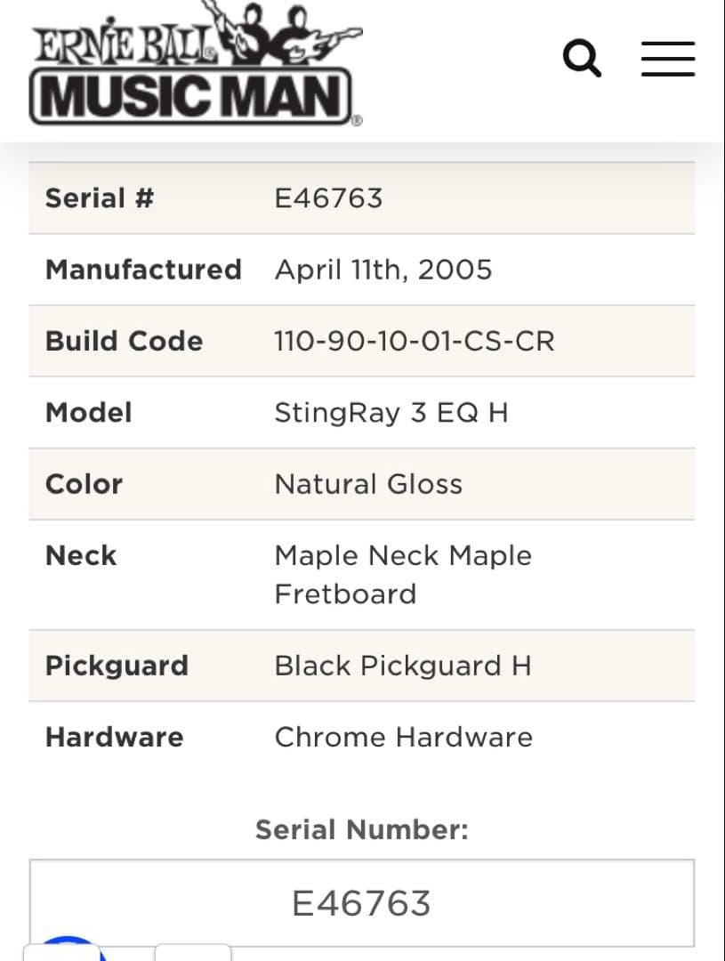Click the Hardware row label
Viewport: 725px width, 961px height.
pos(114,737)
